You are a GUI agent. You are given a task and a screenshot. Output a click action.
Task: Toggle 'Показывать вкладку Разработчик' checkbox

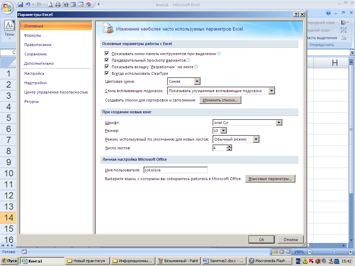[x=107, y=66]
